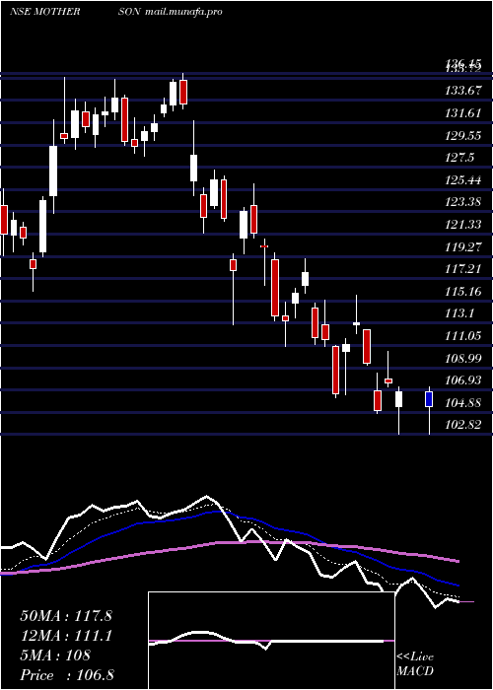The width and height of the screenshot is (493, 690).
Task: Select the 113.1 price label
Action: point(459,313)
